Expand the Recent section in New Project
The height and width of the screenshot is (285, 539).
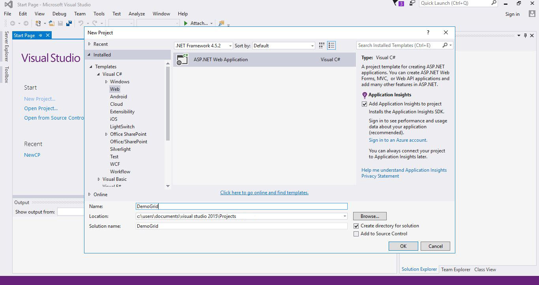click(90, 44)
